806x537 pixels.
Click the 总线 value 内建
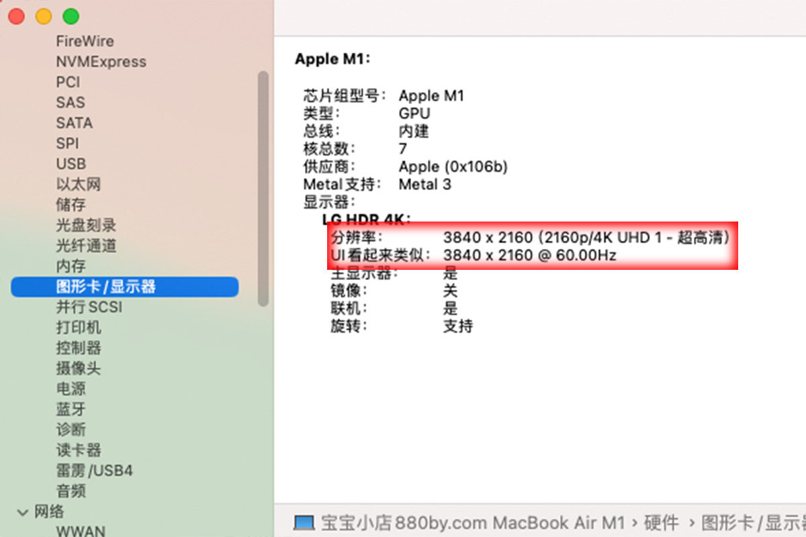pyautogui.click(x=414, y=131)
